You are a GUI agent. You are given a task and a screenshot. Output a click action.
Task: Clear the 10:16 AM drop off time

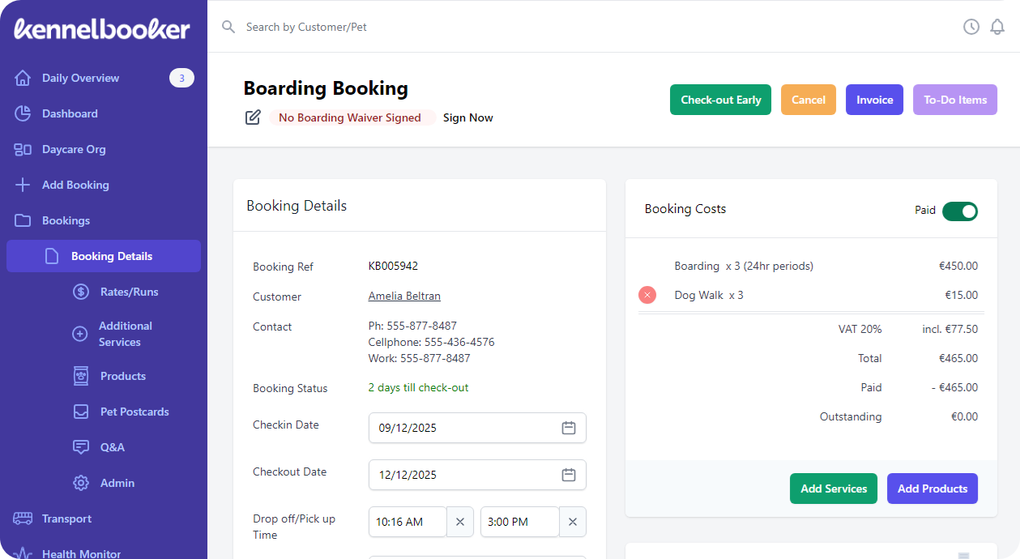[x=460, y=522]
